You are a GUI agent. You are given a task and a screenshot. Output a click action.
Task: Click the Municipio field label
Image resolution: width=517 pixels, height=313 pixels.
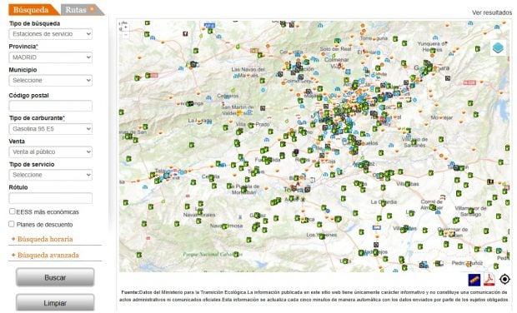click(23, 70)
